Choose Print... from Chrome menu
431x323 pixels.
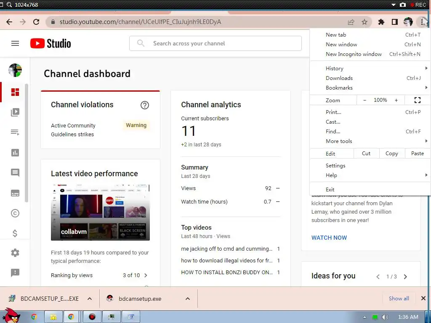[370, 112]
